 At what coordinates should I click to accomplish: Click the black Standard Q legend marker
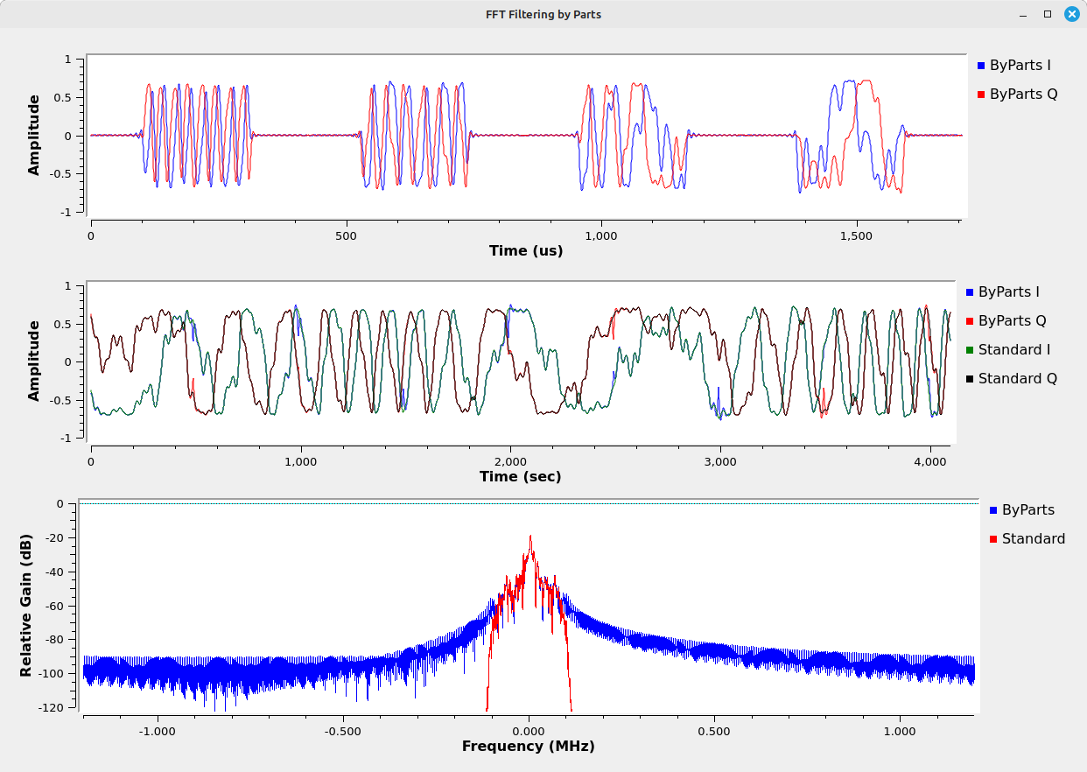[970, 379]
